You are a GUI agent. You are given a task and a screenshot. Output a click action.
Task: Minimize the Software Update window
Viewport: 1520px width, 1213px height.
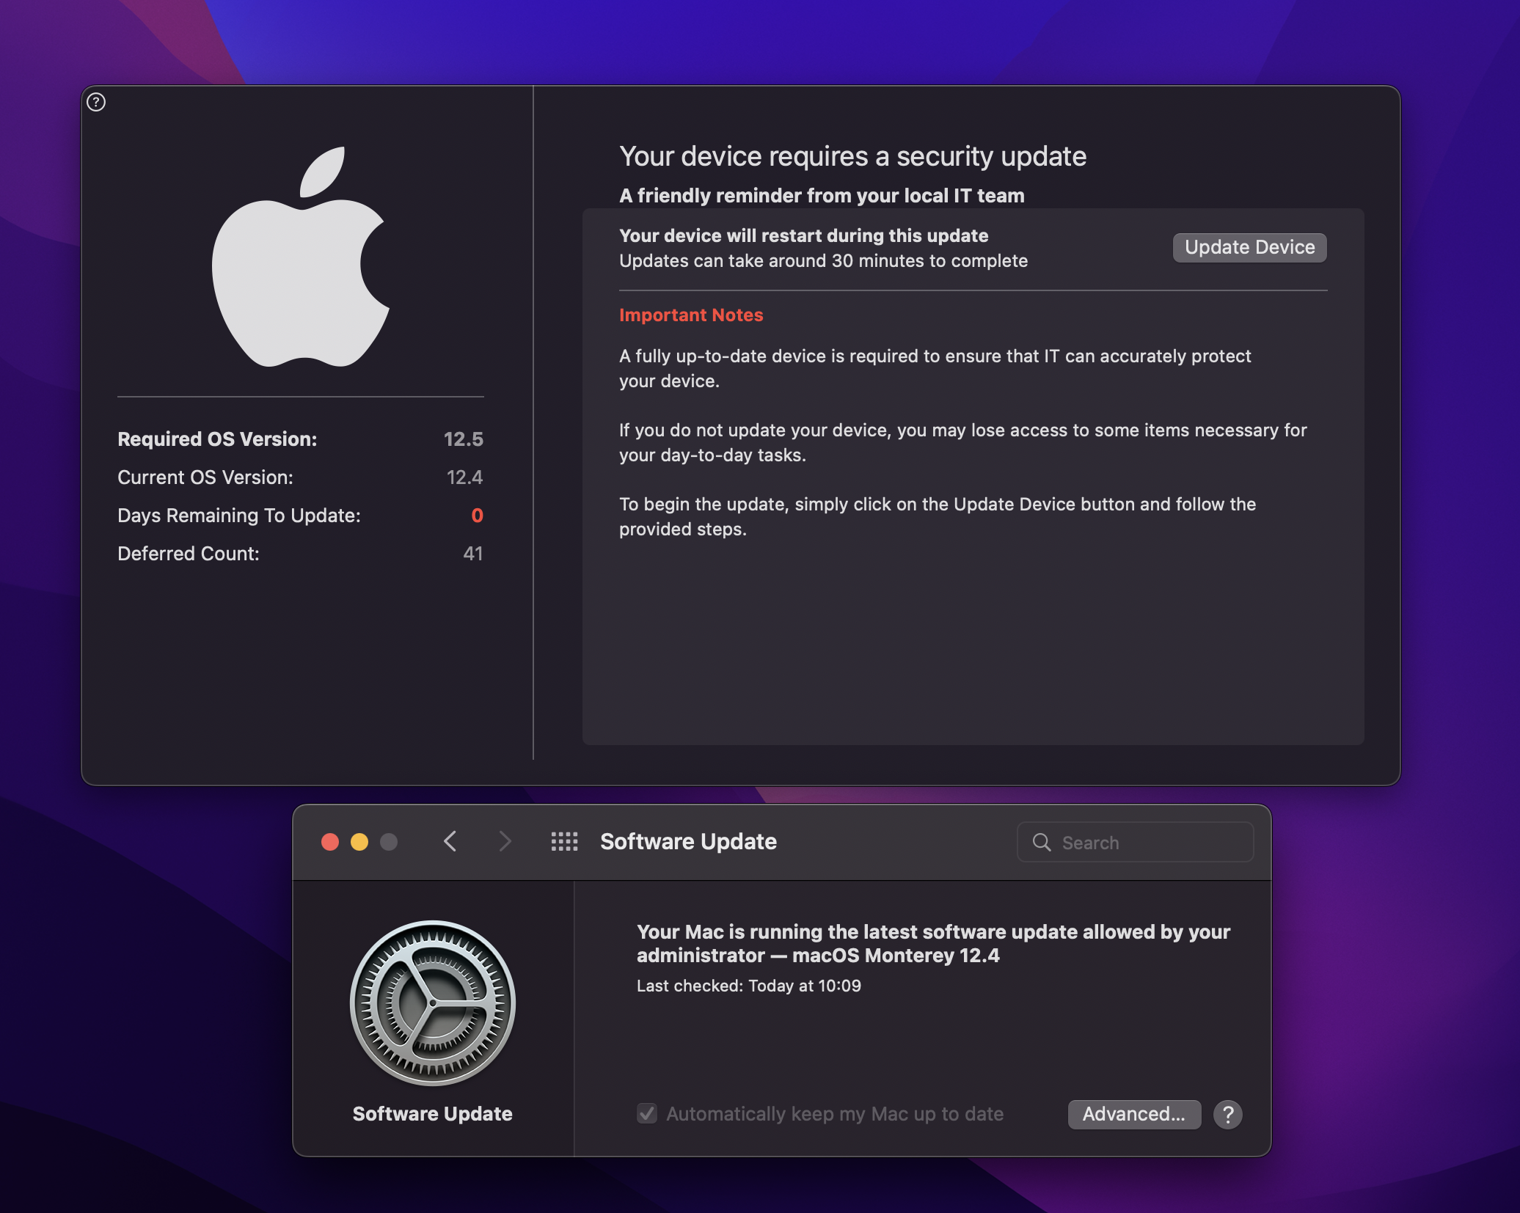359,842
